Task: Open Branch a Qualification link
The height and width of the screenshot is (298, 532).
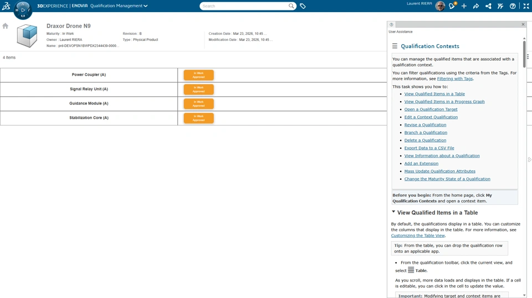Action: click(426, 133)
